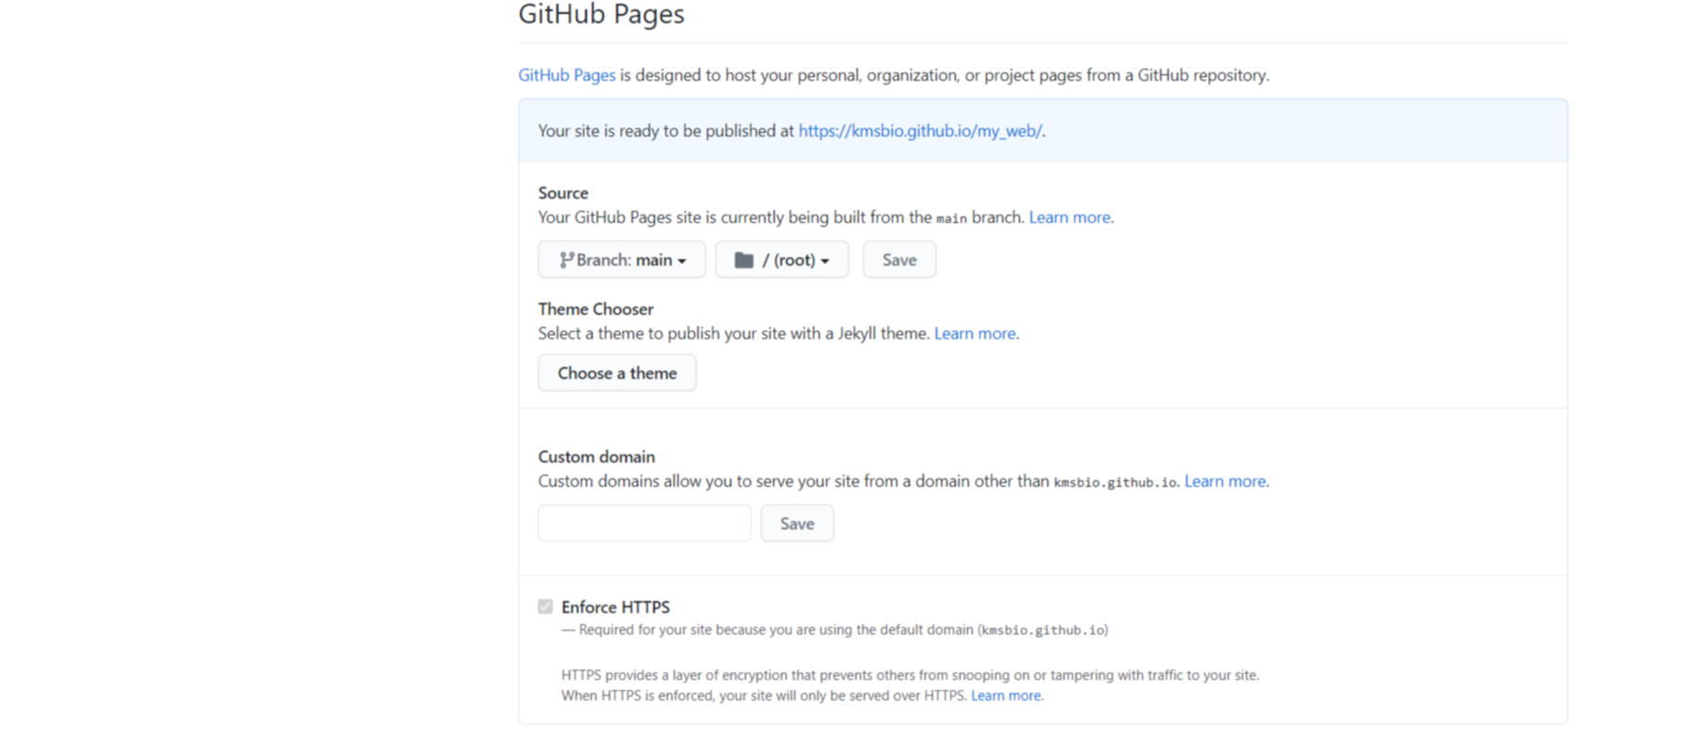Image resolution: width=1703 pixels, height=745 pixels.
Task: Open Learn more link for Custom domain
Action: pyautogui.click(x=1225, y=481)
